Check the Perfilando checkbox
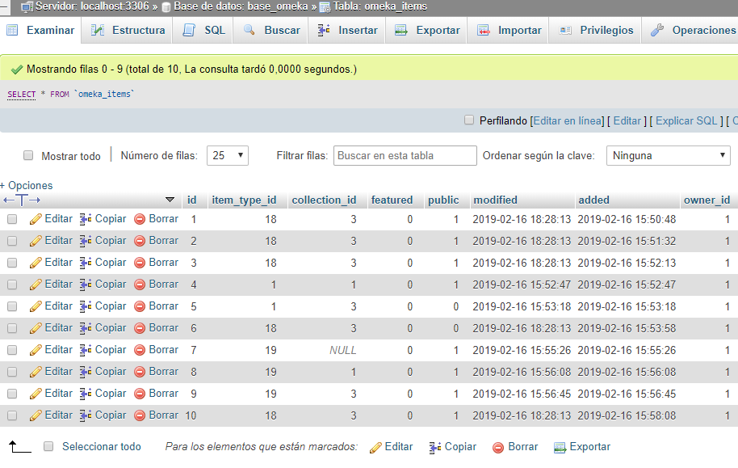The height and width of the screenshot is (468, 738). click(x=468, y=120)
